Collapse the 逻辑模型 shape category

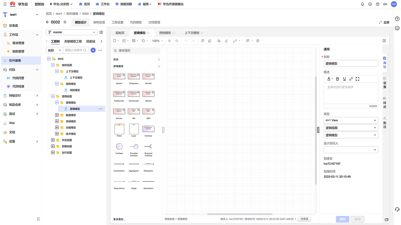tap(159, 66)
